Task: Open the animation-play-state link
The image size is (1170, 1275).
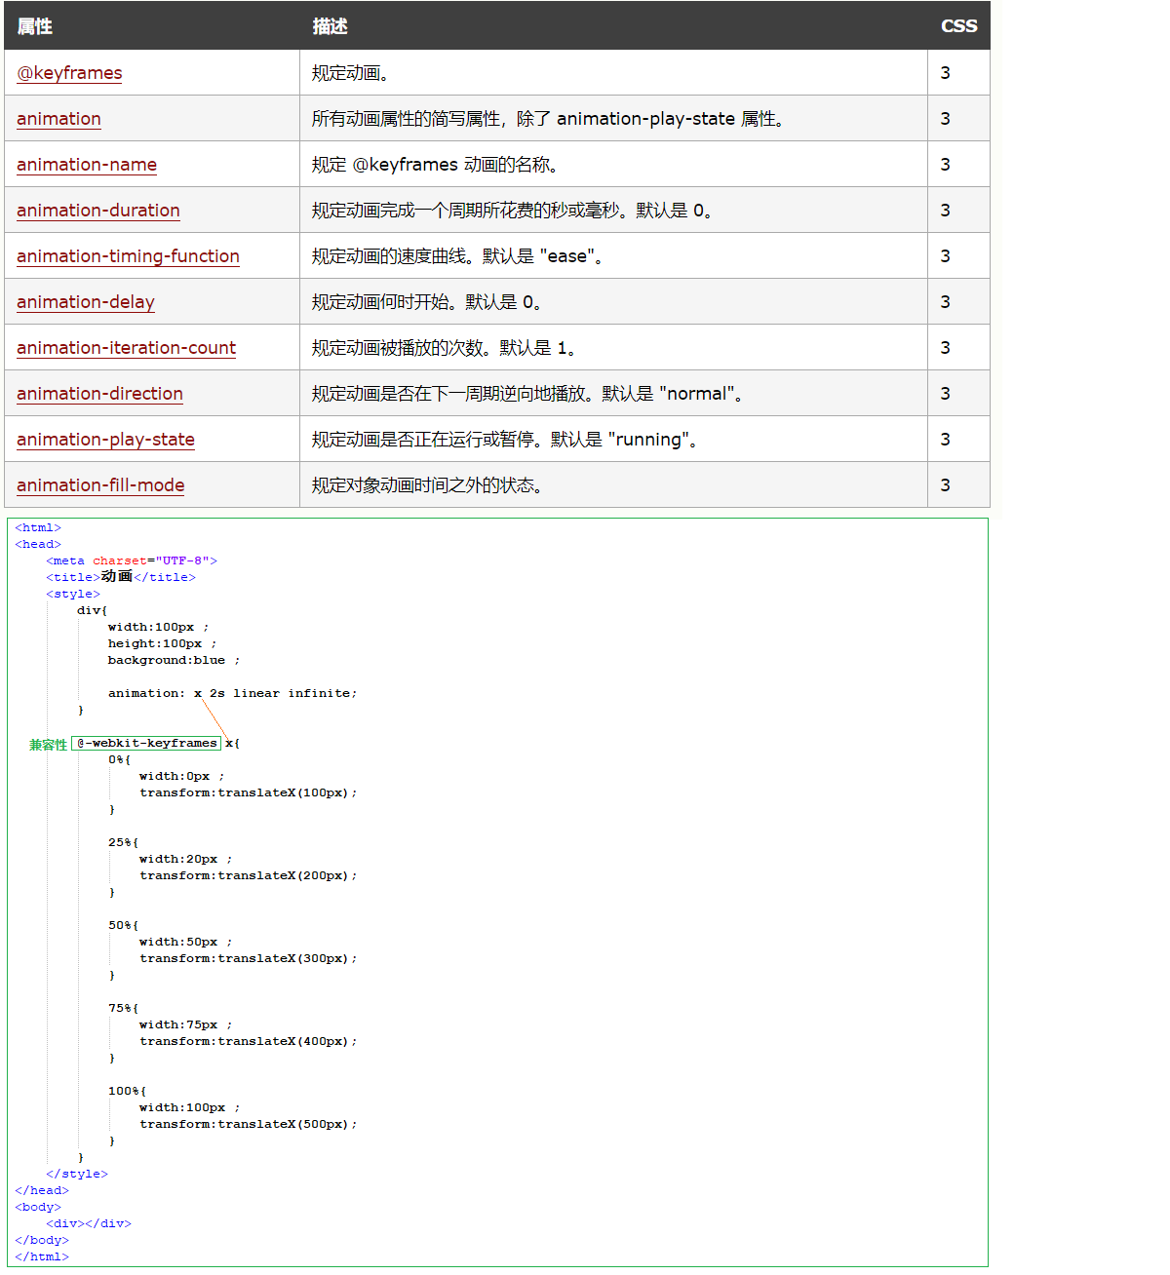Action: pyautogui.click(x=105, y=440)
